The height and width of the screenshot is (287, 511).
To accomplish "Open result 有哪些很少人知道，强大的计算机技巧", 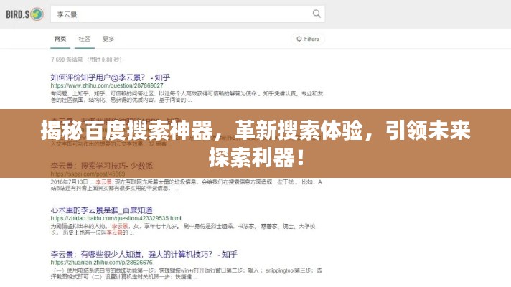I will pos(144,255).
